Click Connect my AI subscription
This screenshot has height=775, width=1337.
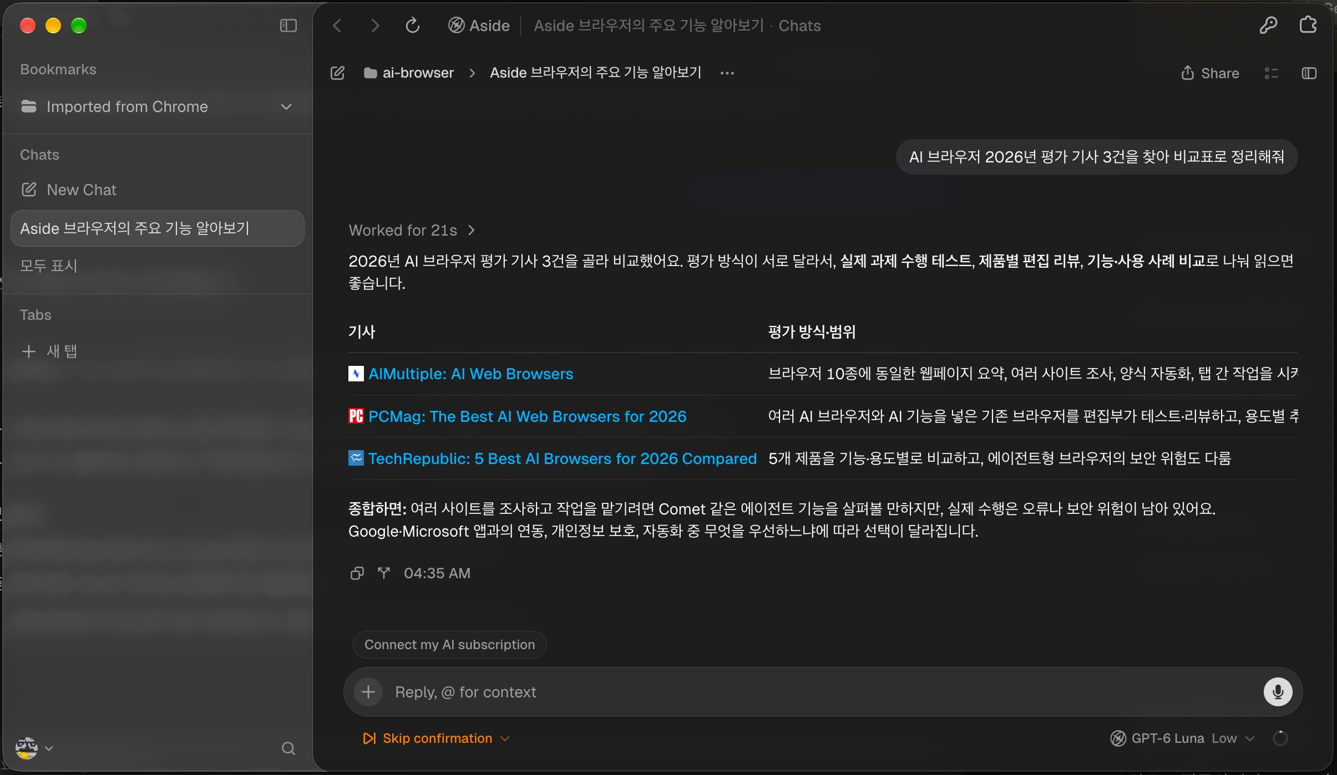pyautogui.click(x=449, y=645)
